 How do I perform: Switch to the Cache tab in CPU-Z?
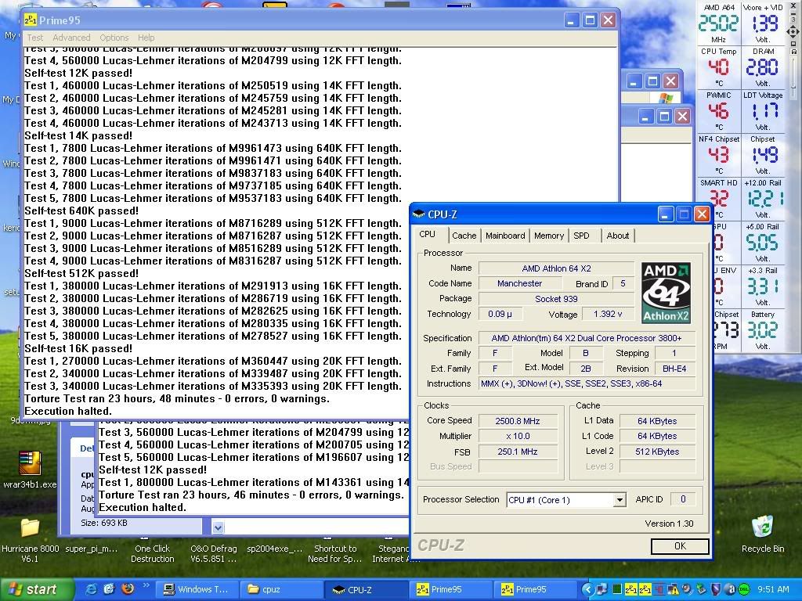[464, 236]
